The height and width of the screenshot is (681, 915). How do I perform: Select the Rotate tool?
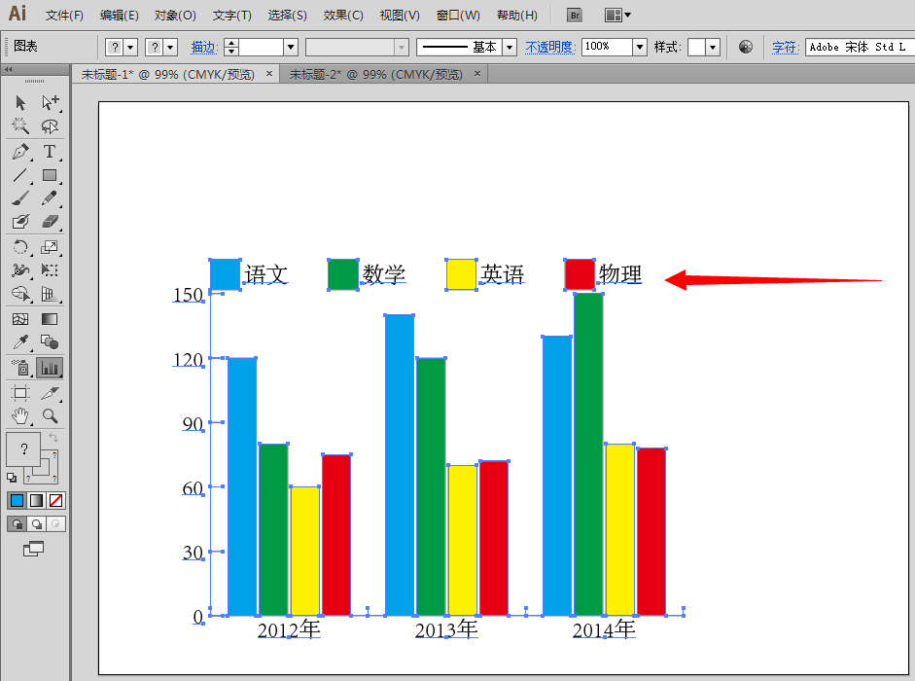pyautogui.click(x=20, y=247)
